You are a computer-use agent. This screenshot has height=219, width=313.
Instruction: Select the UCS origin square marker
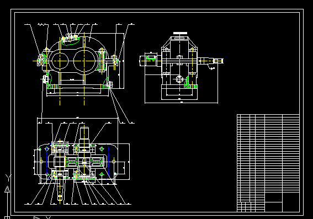pos(7,217)
